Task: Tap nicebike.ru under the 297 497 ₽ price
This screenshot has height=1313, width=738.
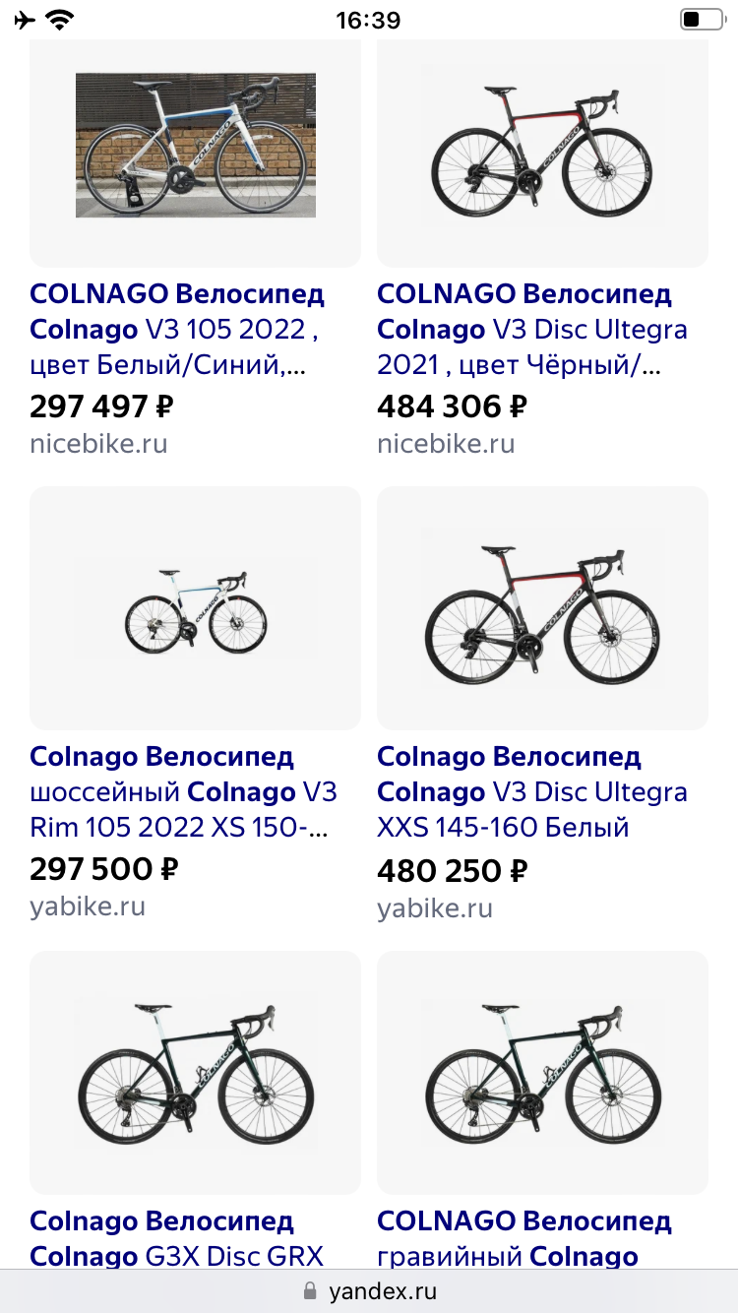Action: pos(98,444)
